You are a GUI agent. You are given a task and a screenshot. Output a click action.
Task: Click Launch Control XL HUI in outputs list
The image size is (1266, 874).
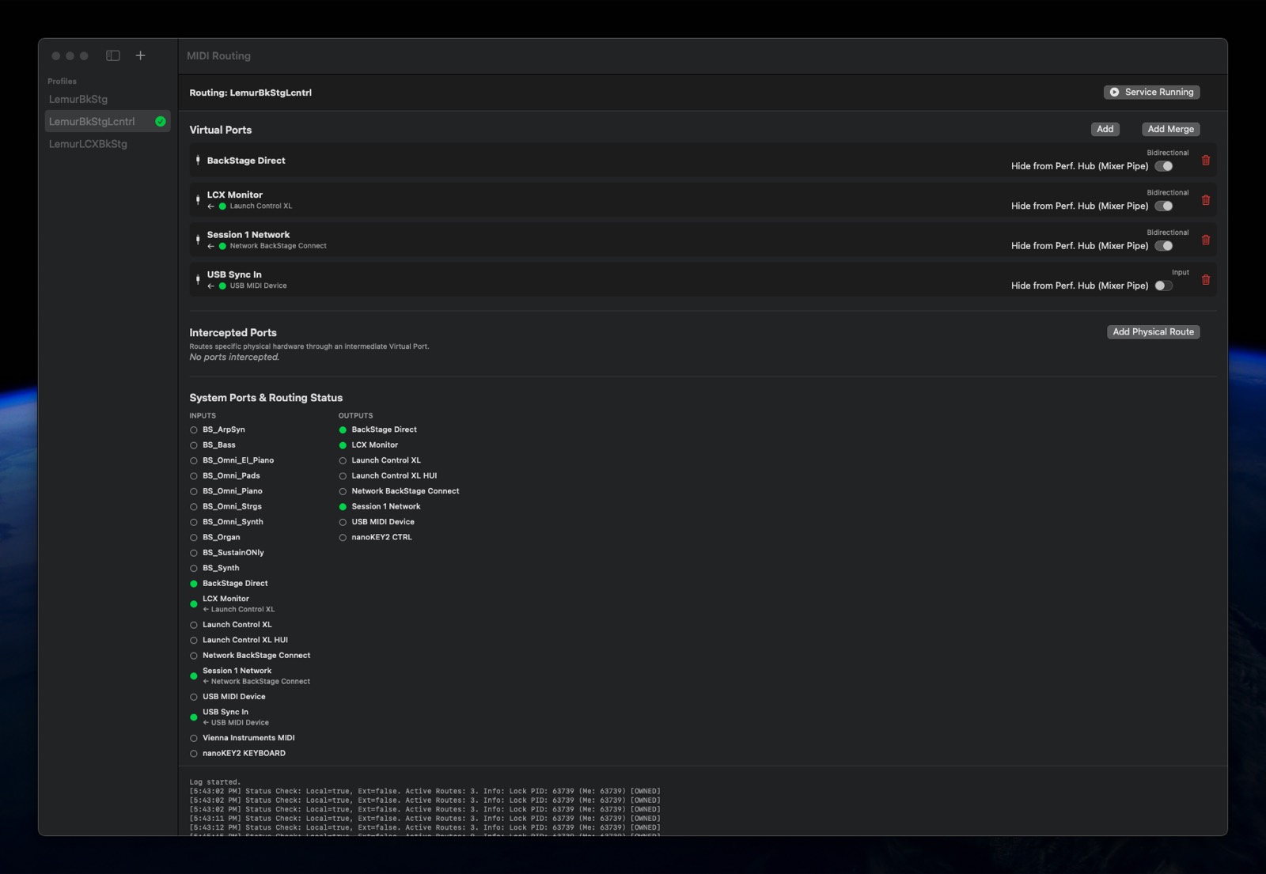394,476
